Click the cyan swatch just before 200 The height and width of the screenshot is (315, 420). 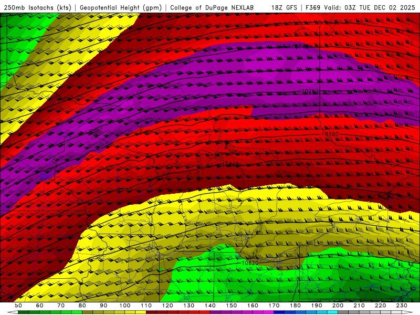coord(332,312)
